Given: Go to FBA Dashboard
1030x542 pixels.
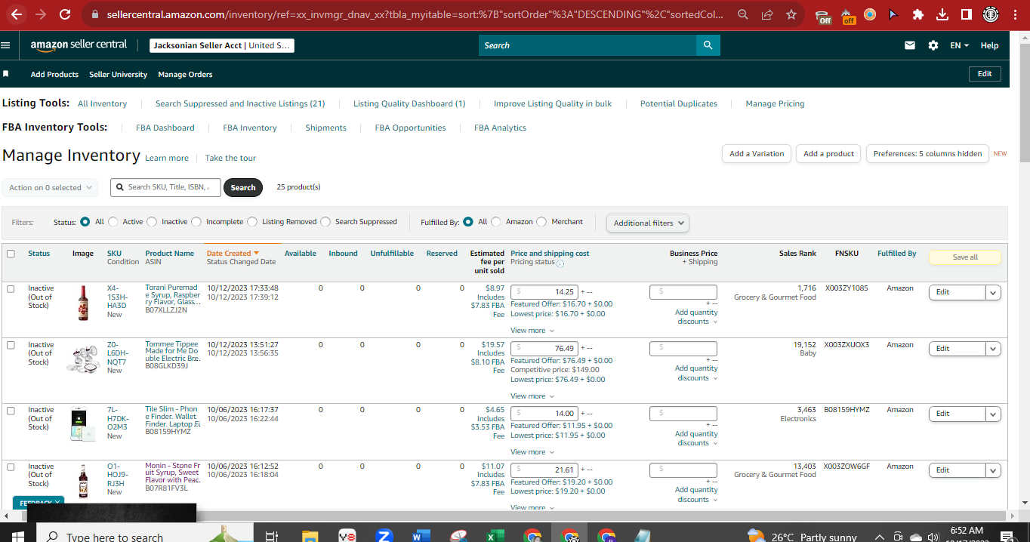Looking at the screenshot, I should (x=165, y=128).
